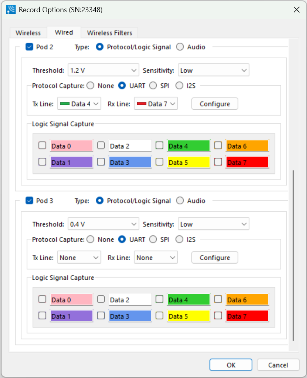Enable Pod 3 Data 0 logic capture checkbox

(42, 299)
